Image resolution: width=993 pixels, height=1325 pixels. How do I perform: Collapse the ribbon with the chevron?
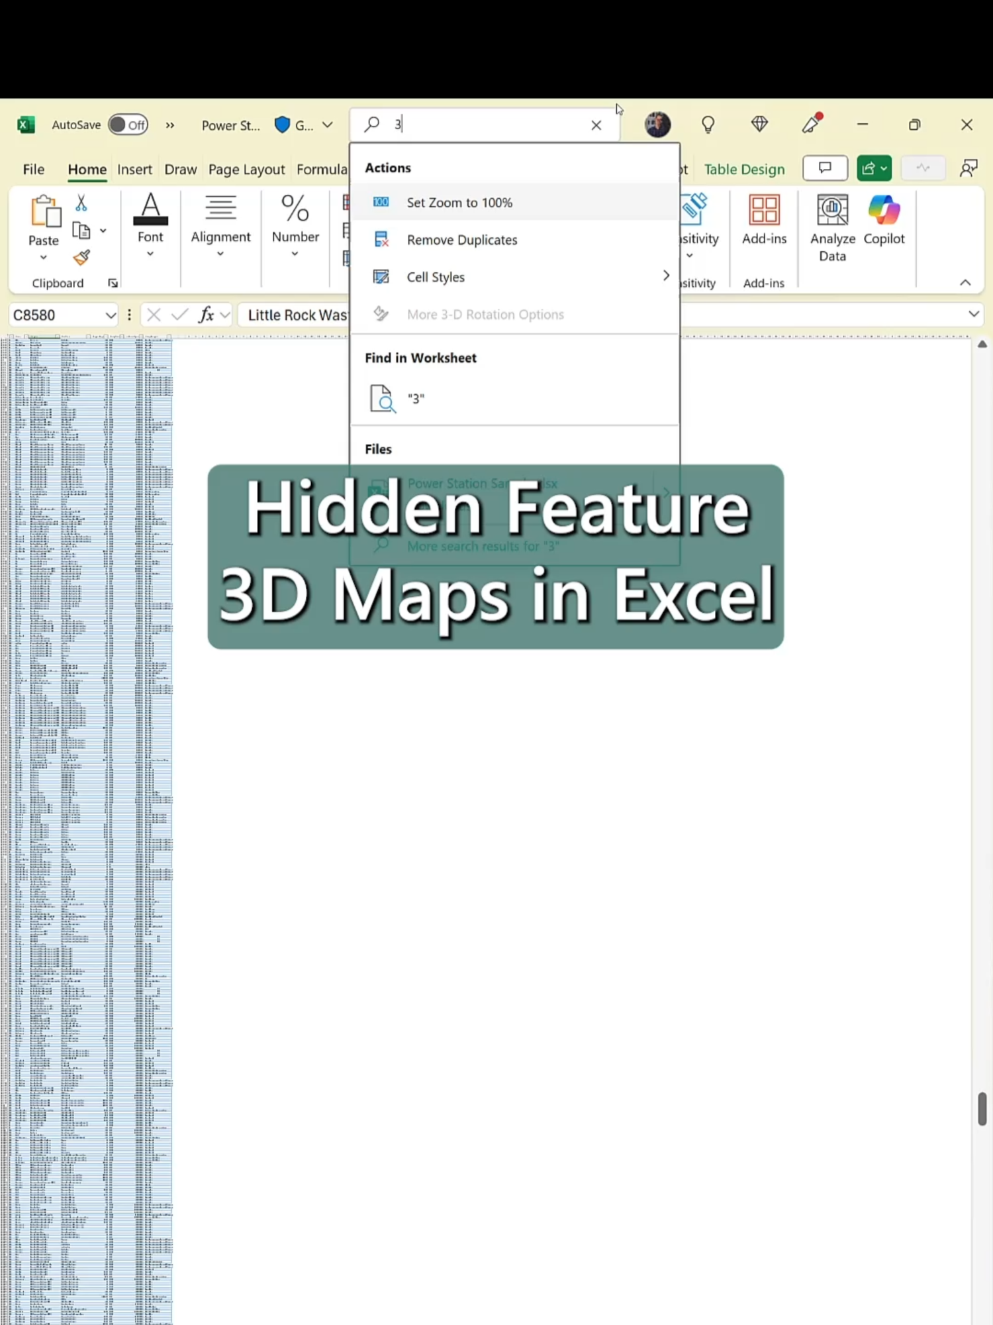tap(966, 283)
